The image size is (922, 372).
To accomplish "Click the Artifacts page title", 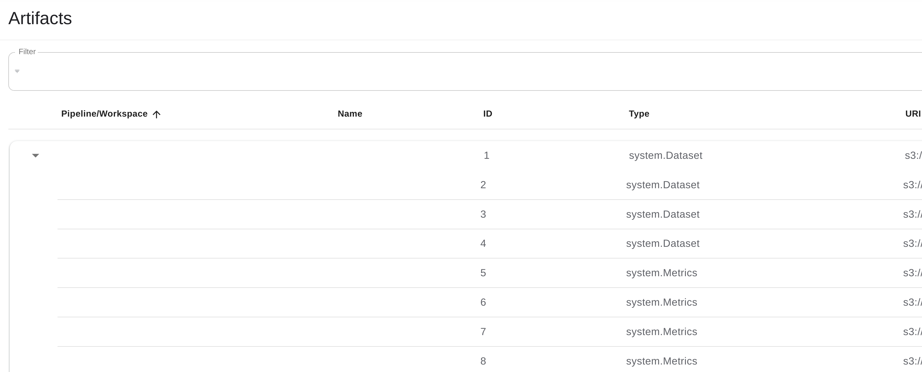I will click(40, 19).
